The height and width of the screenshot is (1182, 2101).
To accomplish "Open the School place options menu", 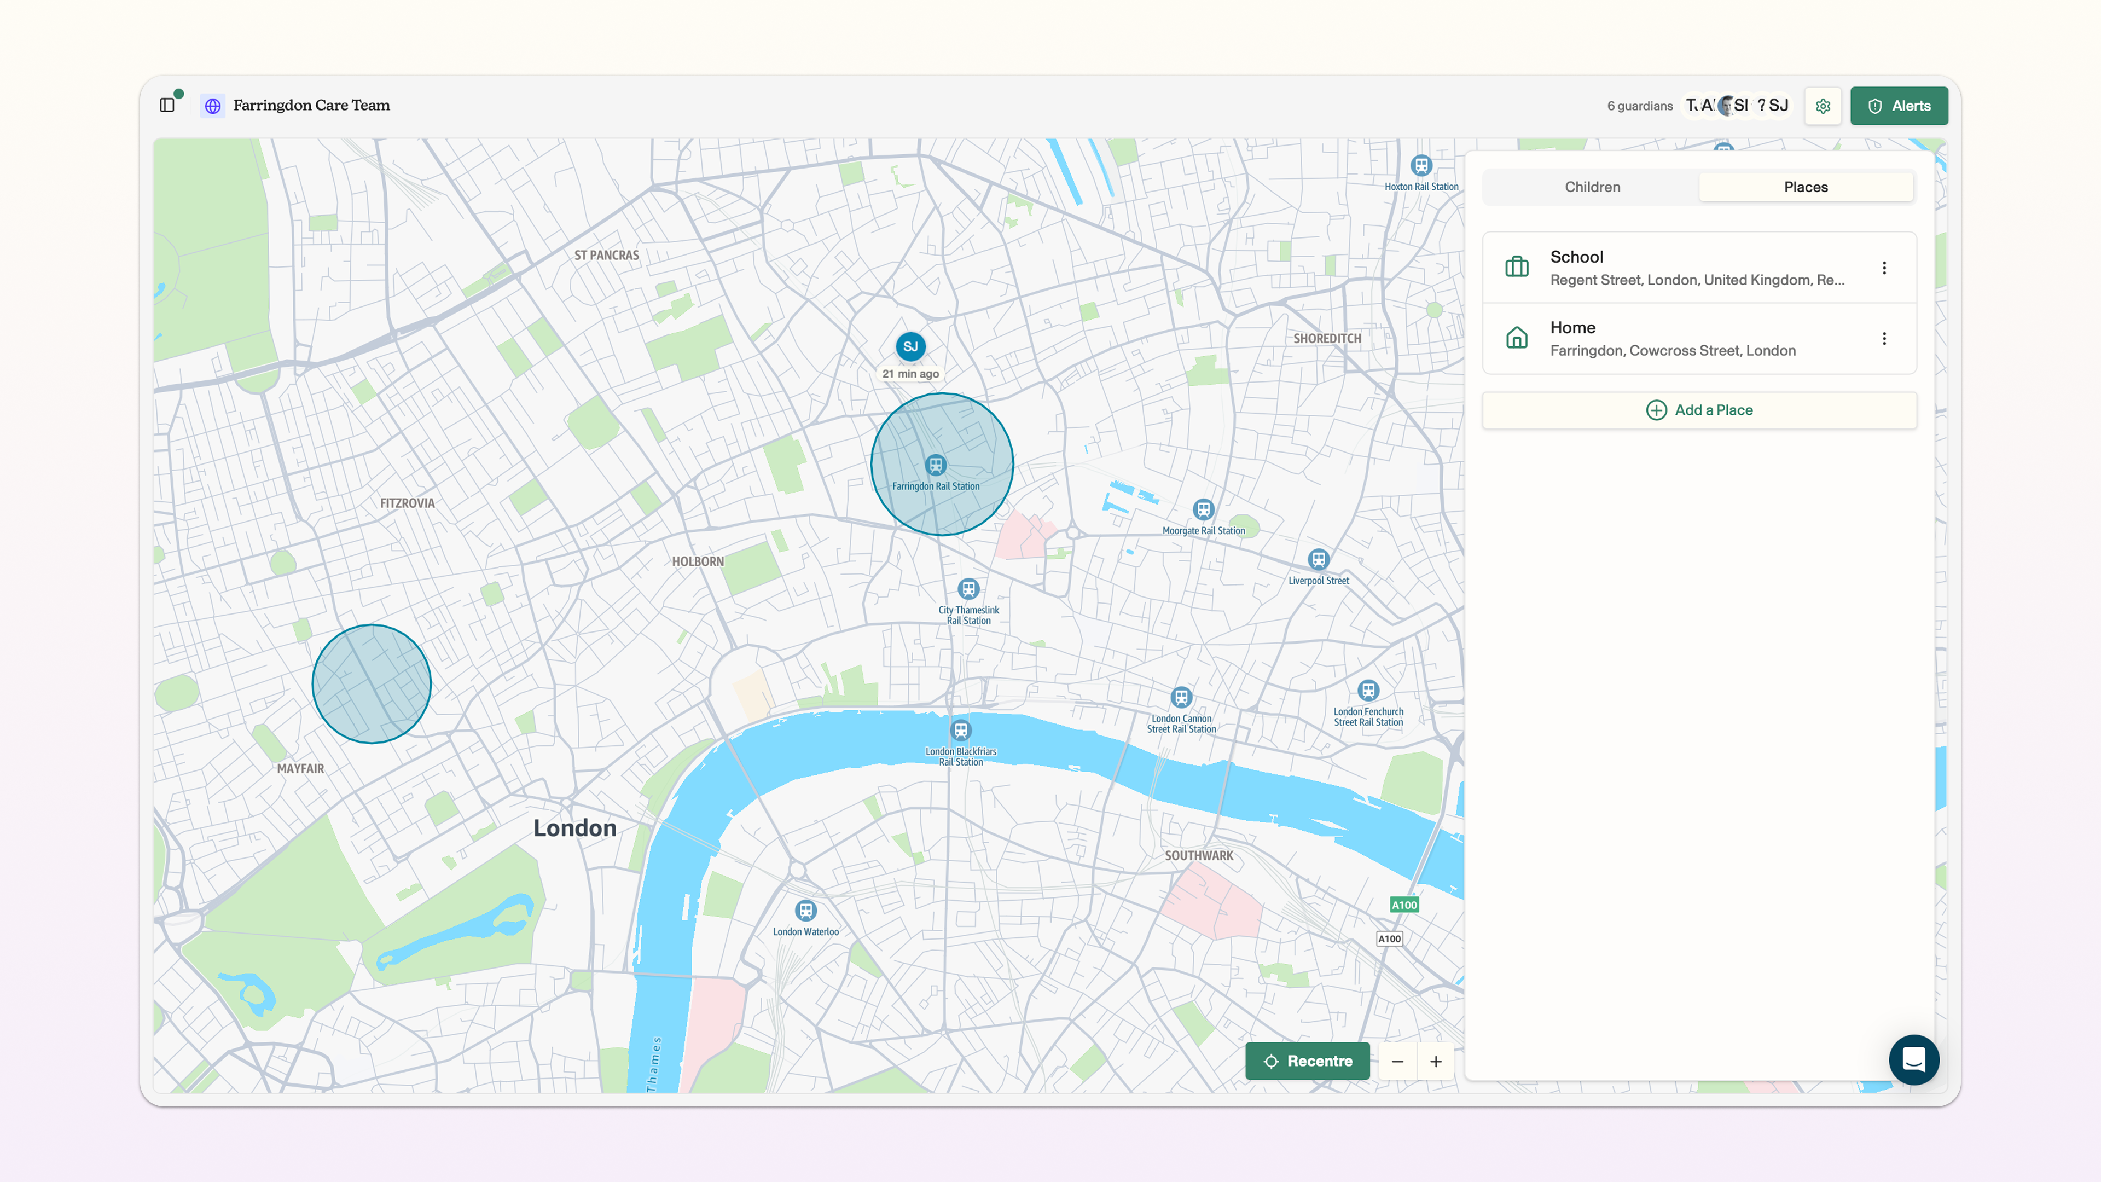I will pos(1884,268).
